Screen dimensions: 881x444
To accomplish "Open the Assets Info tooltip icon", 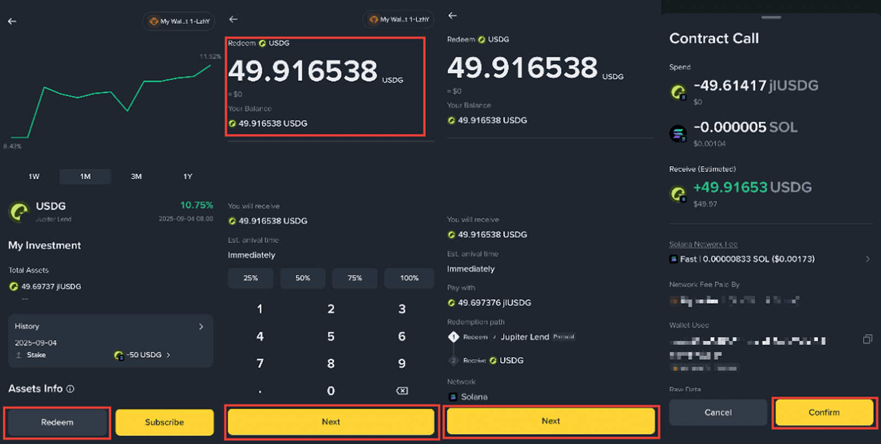I will (x=70, y=389).
